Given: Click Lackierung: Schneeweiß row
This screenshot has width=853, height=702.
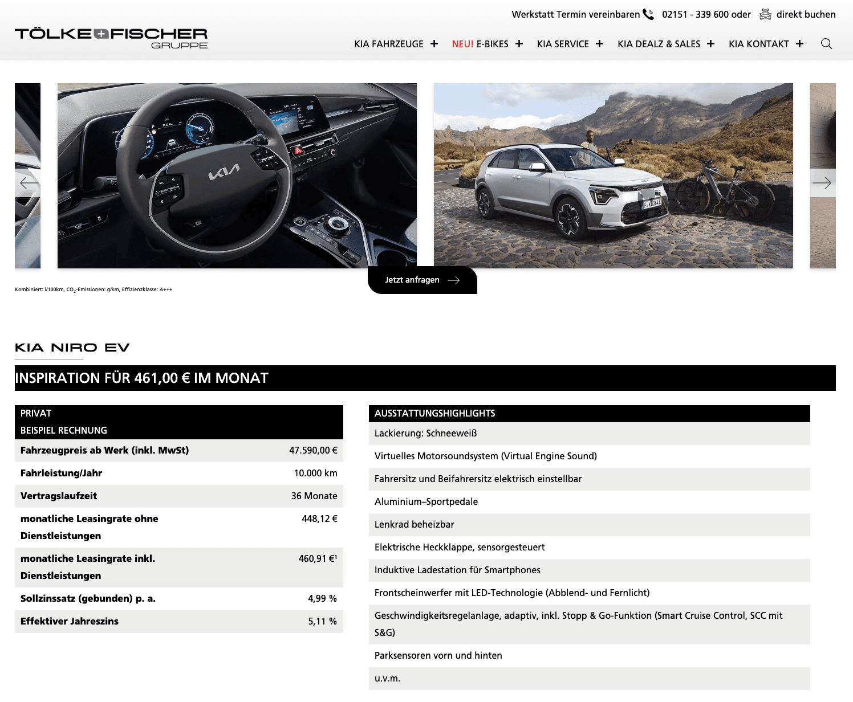Looking at the screenshot, I should point(590,433).
